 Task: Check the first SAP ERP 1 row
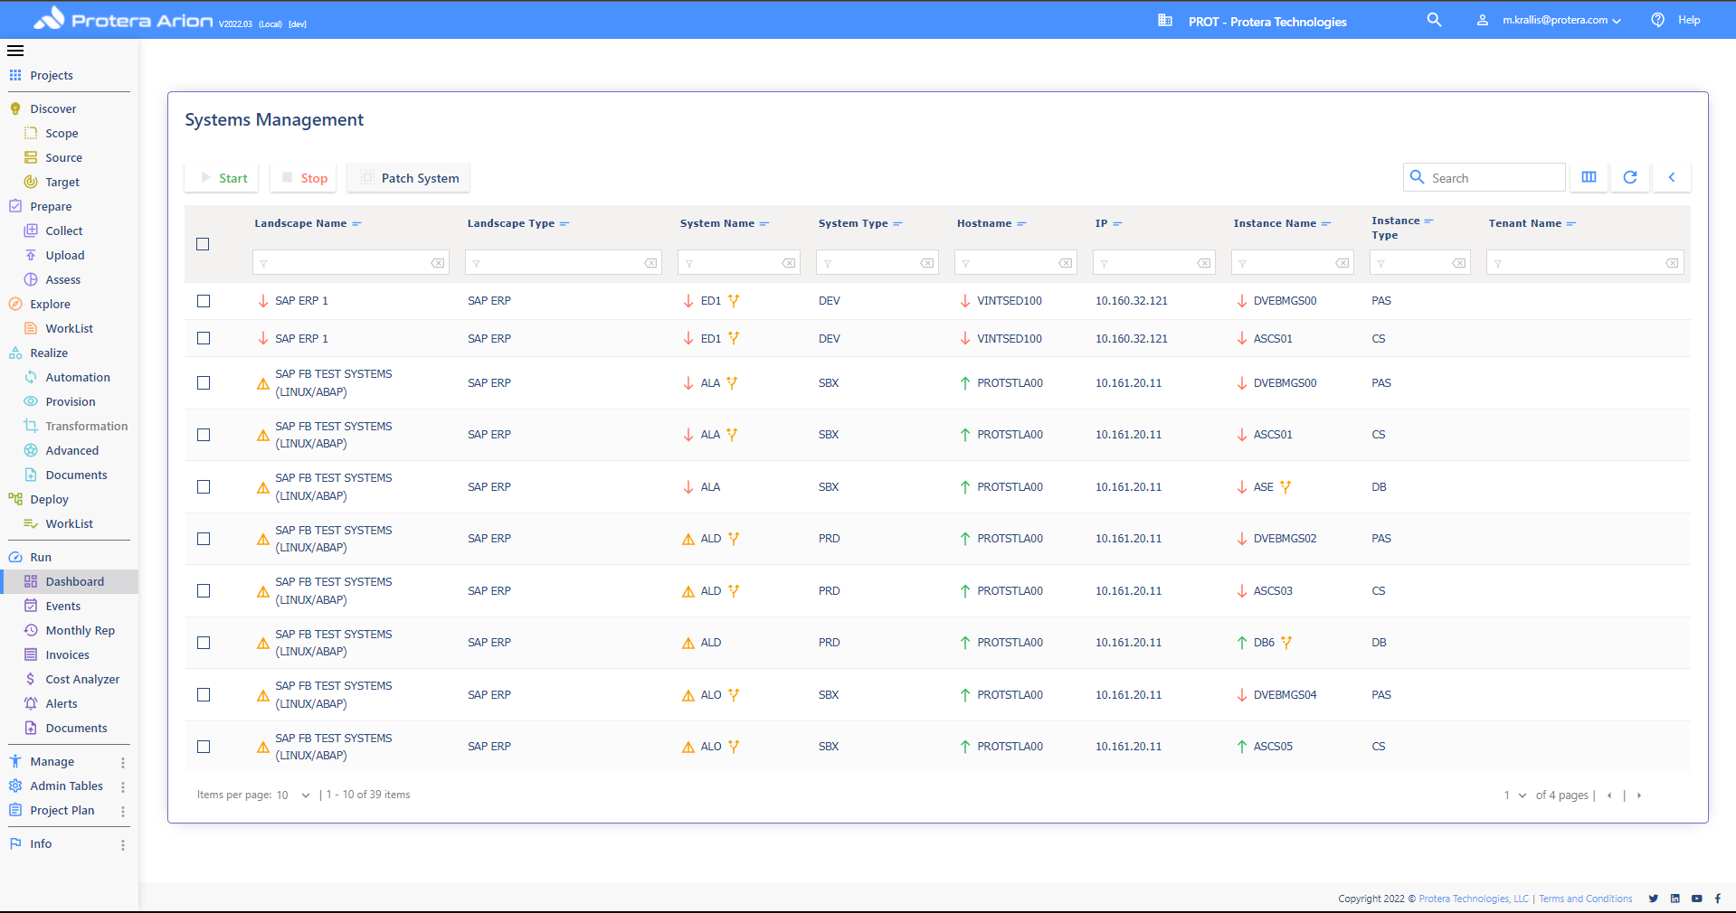click(x=204, y=301)
